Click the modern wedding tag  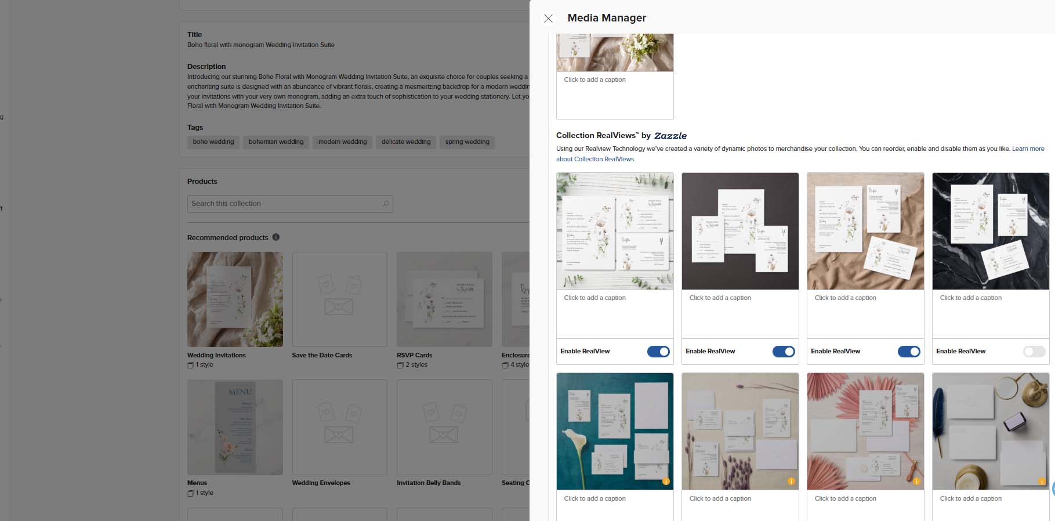(342, 142)
